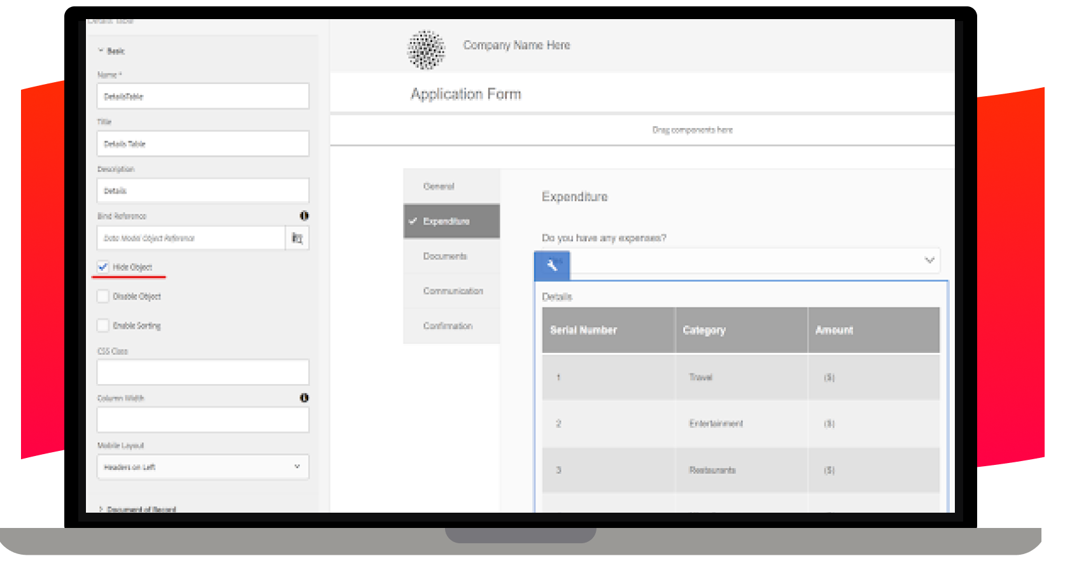Enable the Disable Object checkbox
Viewport: 1065px width, 577px height.
click(x=102, y=296)
